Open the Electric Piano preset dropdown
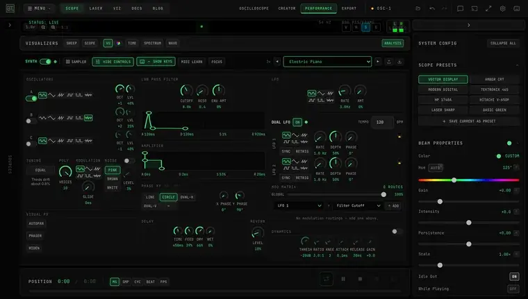528x299 pixels. point(327,62)
